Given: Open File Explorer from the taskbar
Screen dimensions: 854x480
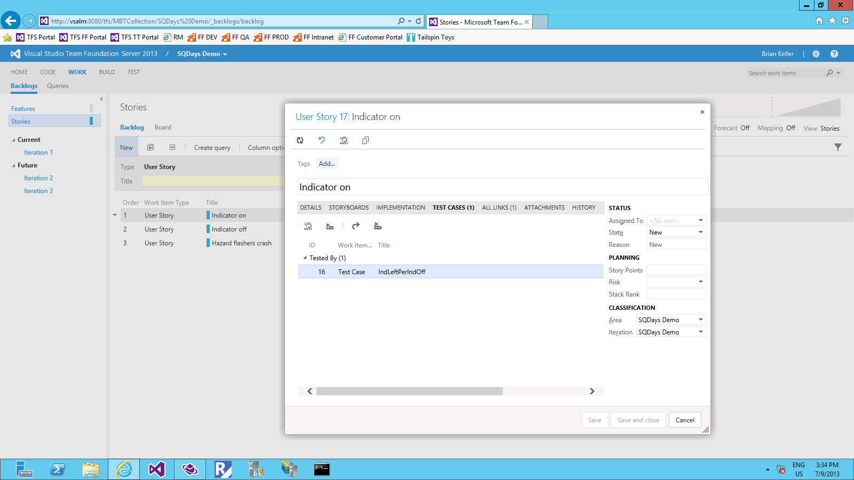Looking at the screenshot, I should [x=91, y=469].
